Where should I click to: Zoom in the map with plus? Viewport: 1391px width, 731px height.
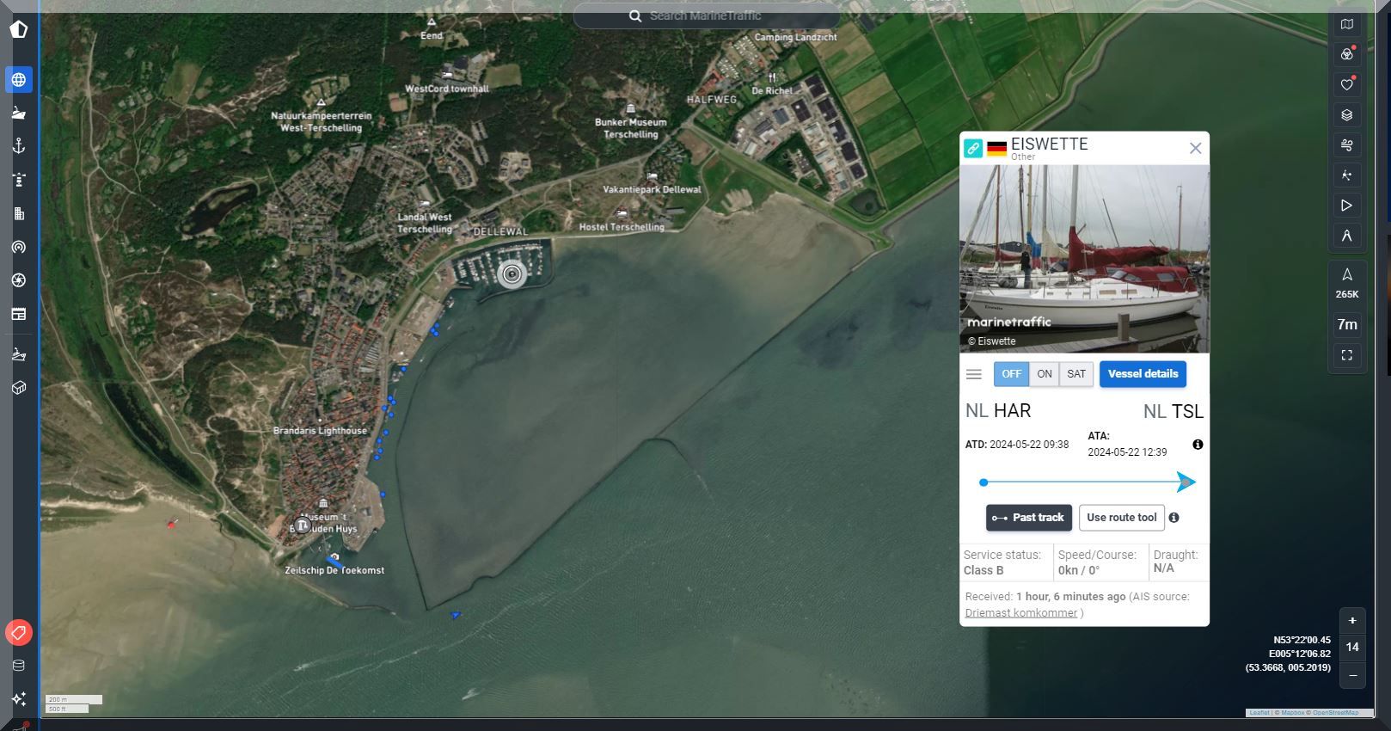point(1351,621)
